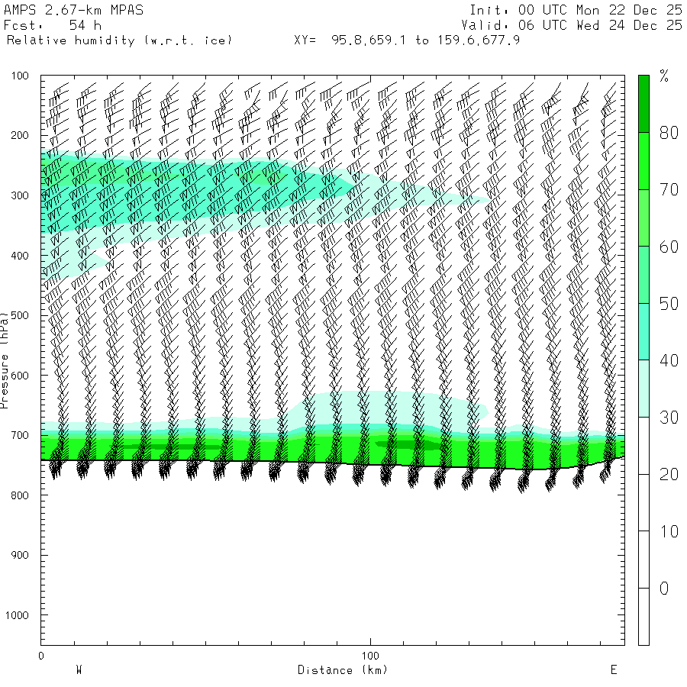Click the 800 hPa pressure axis label

[x=20, y=495]
